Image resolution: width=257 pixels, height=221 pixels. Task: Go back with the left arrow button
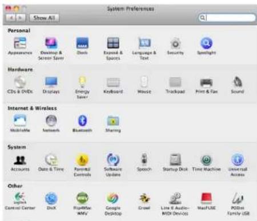11,18
